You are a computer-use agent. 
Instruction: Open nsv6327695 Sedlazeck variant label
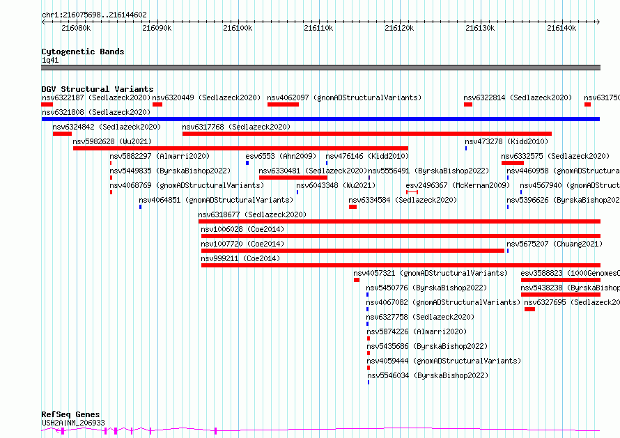(572, 302)
